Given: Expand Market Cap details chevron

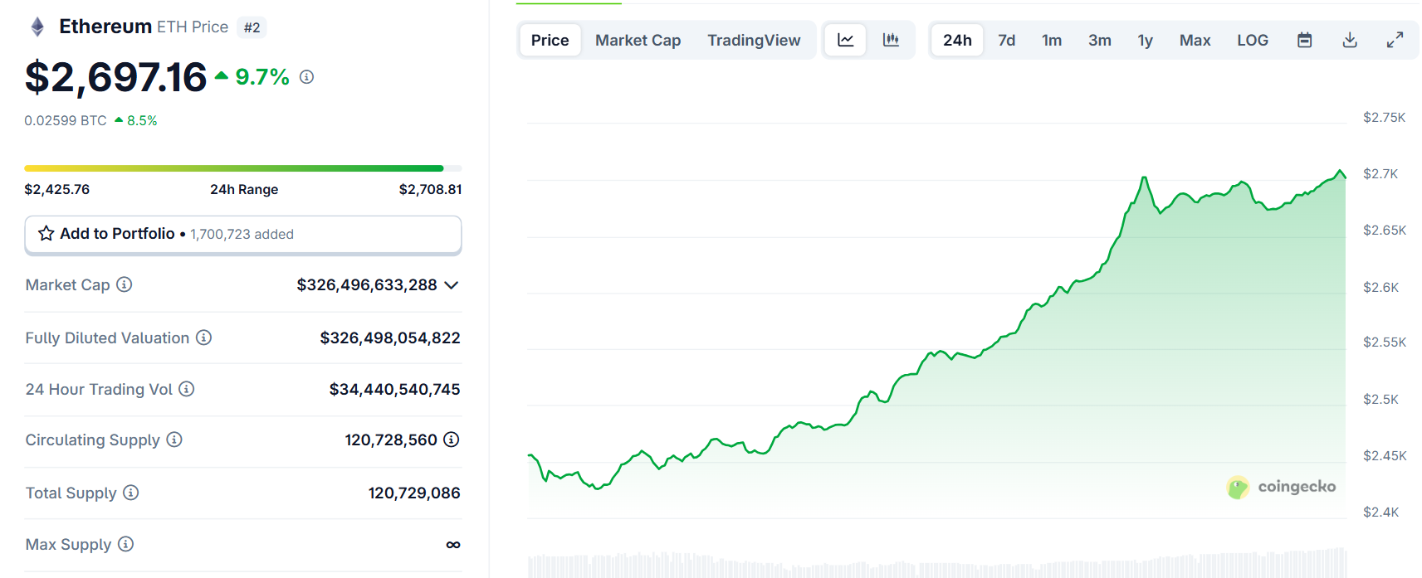Looking at the screenshot, I should (452, 285).
